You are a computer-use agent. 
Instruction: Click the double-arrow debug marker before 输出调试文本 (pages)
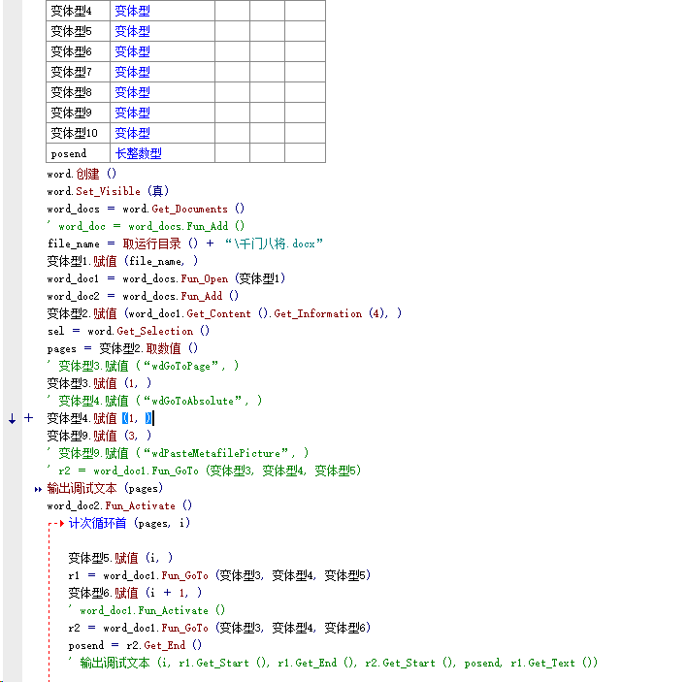[38, 489]
